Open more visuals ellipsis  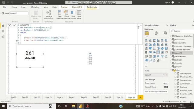[162, 60]
